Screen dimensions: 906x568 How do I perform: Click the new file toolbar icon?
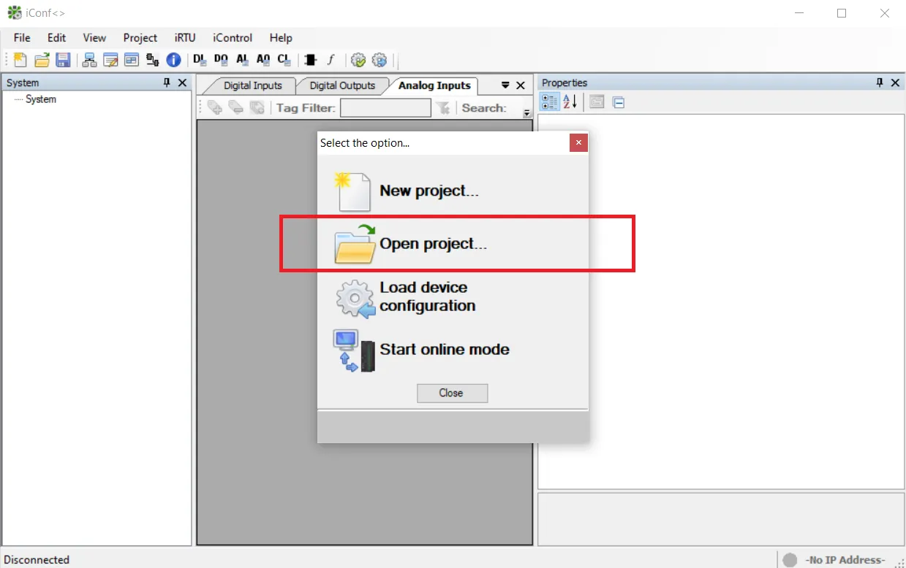(x=20, y=60)
